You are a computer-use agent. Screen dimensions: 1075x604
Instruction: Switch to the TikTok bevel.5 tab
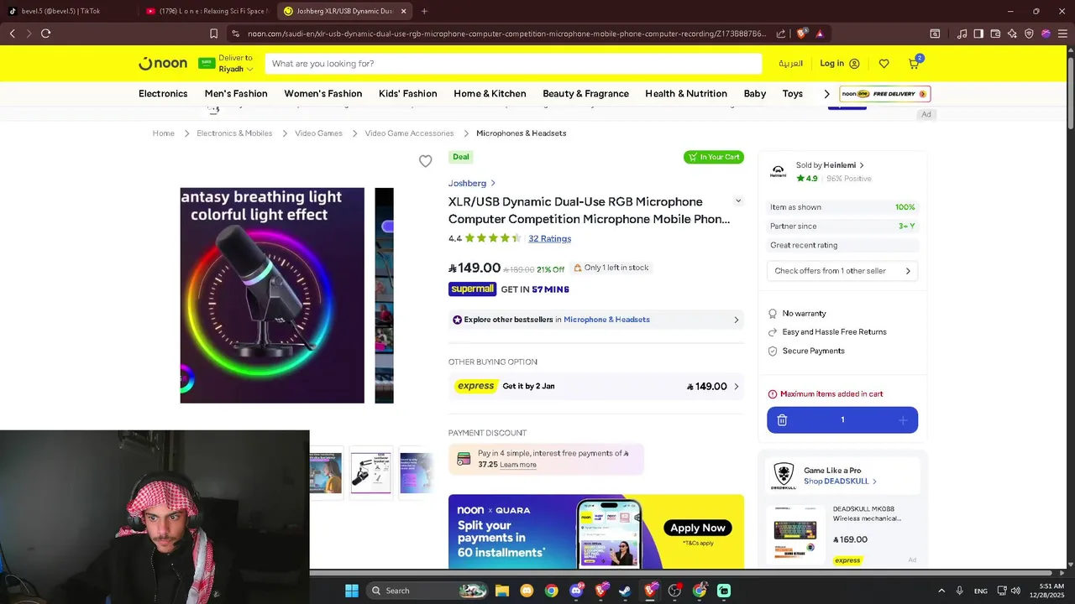click(66, 11)
